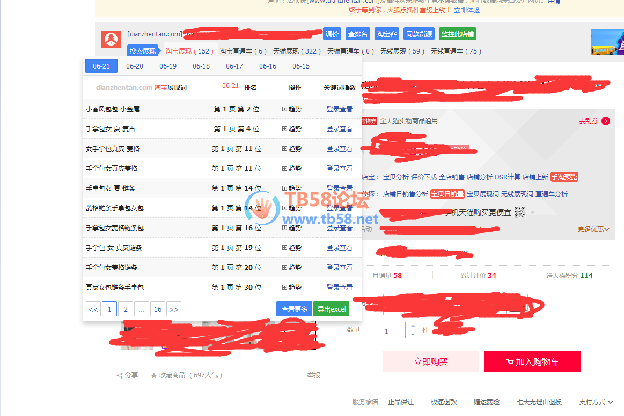Open the 评价下载 link
Screen dimensions: 624x416
[x=424, y=177]
